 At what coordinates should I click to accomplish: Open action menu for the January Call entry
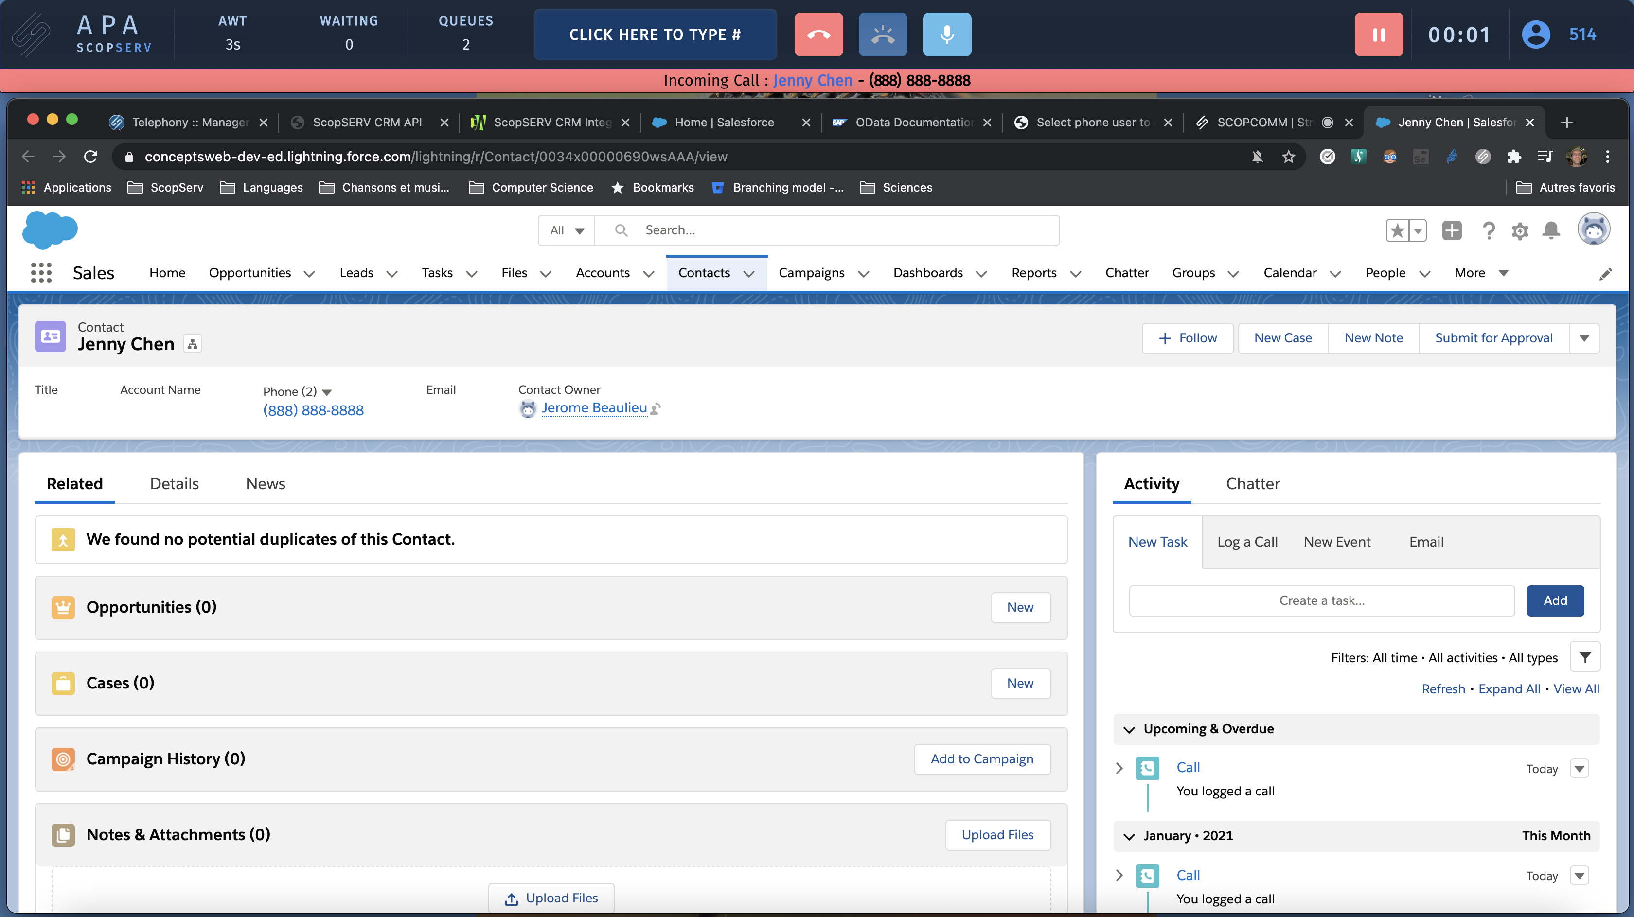point(1579,876)
